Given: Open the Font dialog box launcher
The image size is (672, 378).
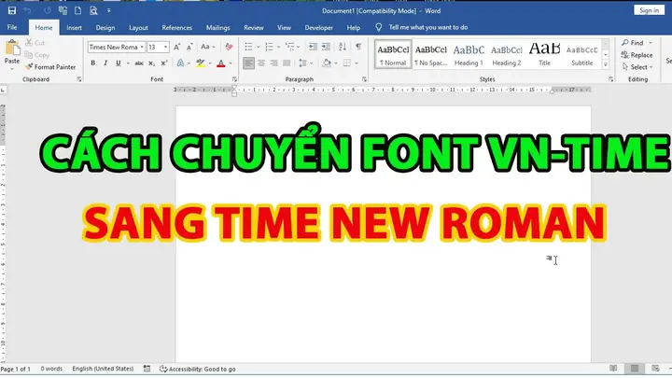Looking at the screenshot, I should pyautogui.click(x=234, y=79).
